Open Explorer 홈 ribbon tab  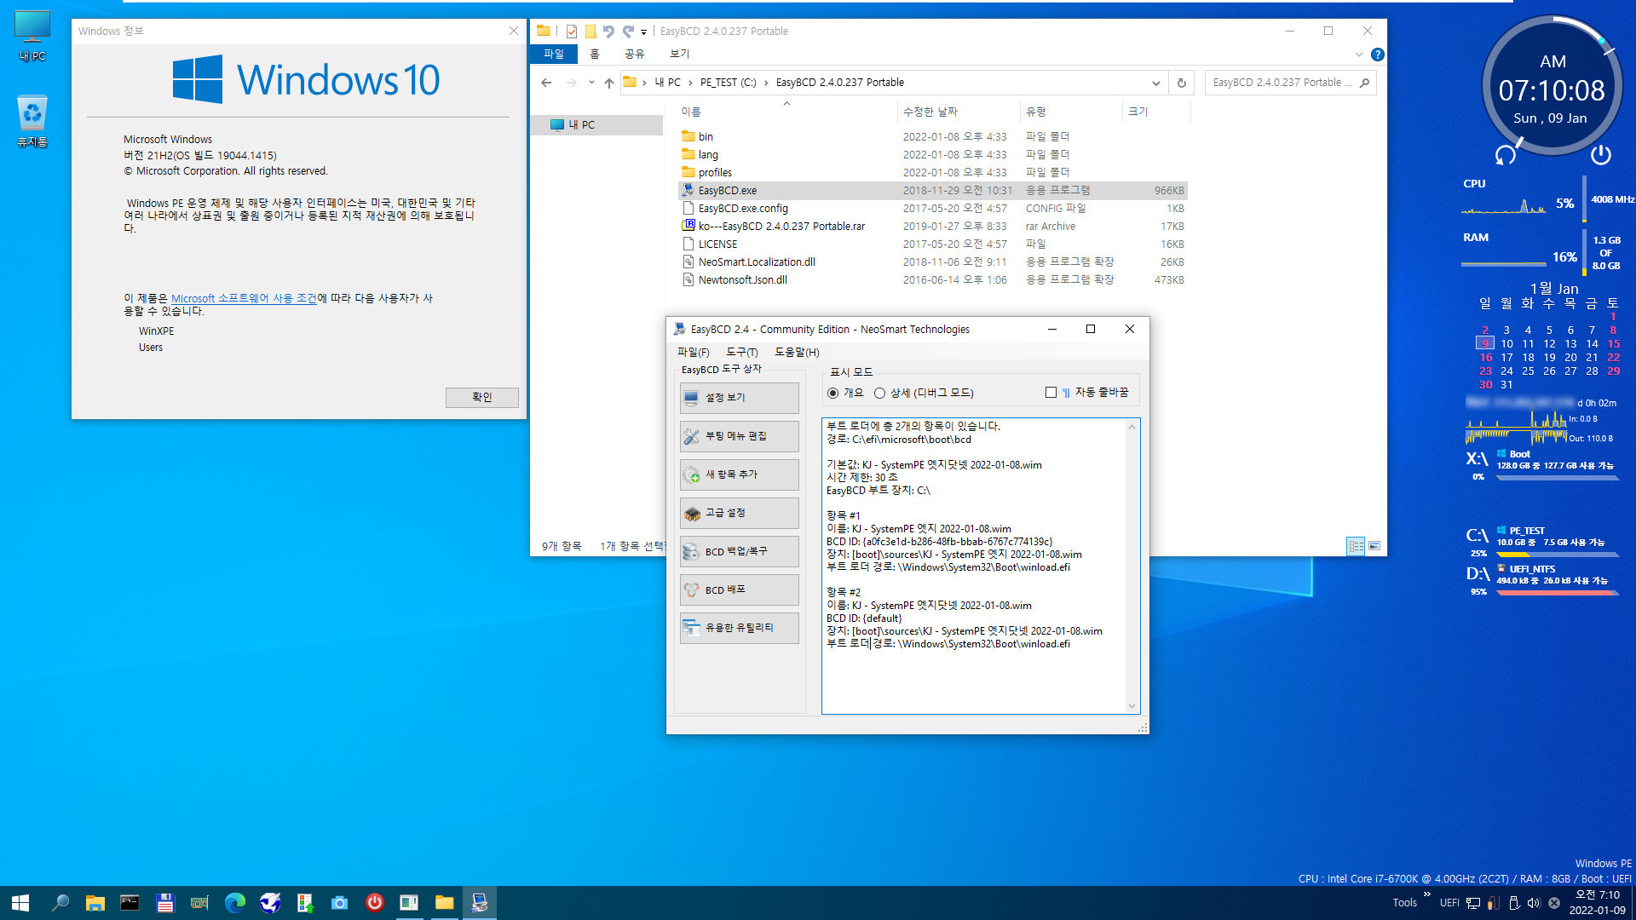click(595, 54)
